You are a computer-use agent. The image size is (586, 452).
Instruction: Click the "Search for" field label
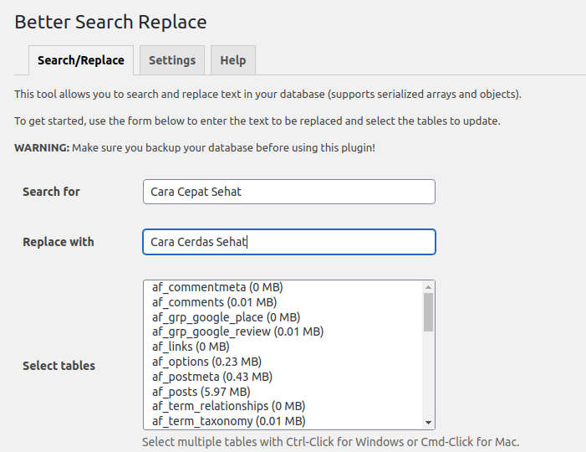click(51, 192)
